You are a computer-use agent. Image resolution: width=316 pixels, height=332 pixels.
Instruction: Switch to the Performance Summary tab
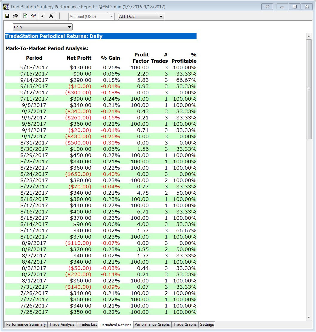[x=26, y=325]
